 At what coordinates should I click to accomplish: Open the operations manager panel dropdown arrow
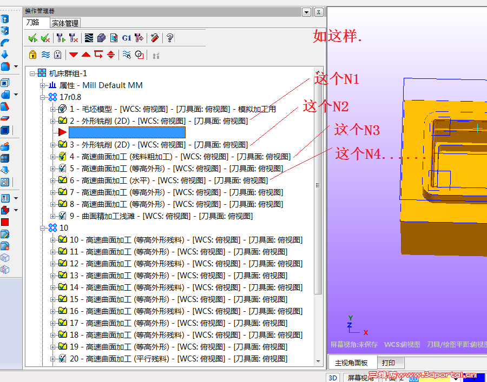click(x=306, y=12)
